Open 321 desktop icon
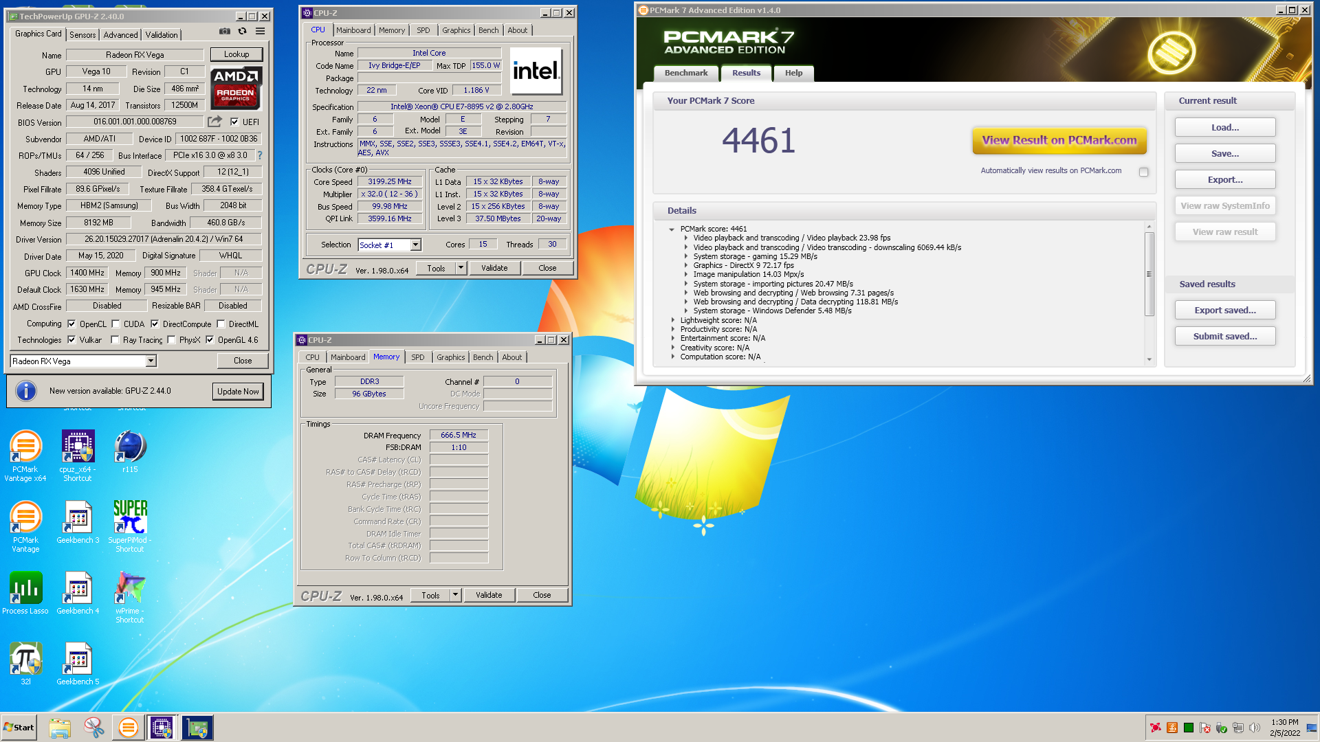Screen dimensions: 1320x742 pos(25,664)
